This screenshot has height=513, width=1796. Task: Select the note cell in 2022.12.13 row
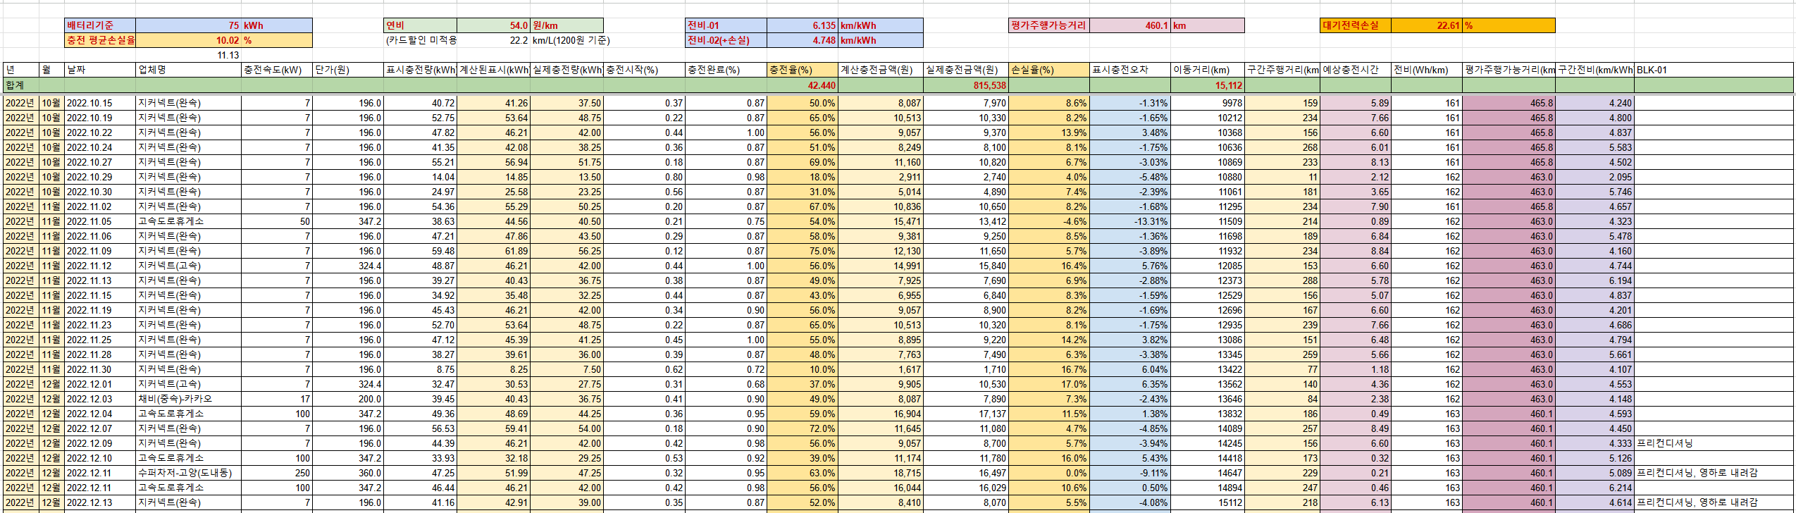click(1714, 502)
